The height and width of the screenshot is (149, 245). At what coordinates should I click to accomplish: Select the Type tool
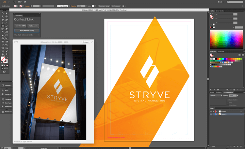3,23
